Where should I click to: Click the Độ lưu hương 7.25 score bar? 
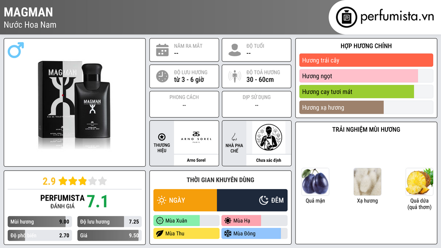pos(109,222)
